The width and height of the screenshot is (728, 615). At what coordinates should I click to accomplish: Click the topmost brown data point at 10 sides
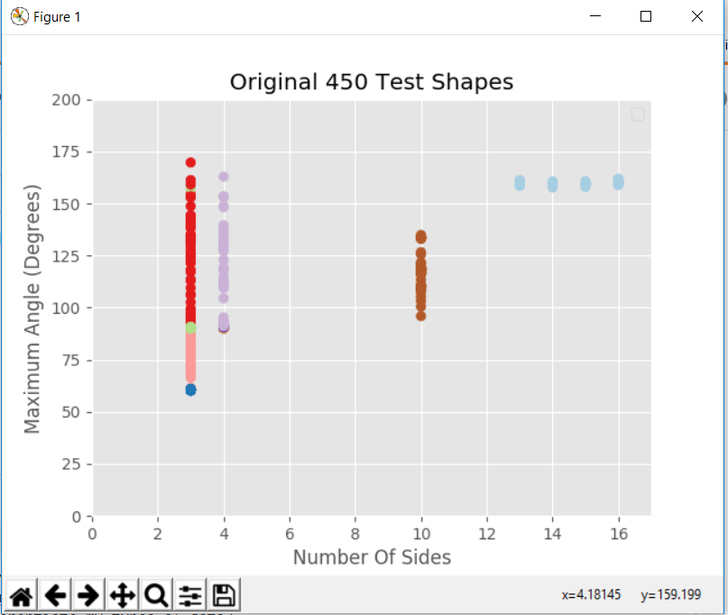click(420, 236)
